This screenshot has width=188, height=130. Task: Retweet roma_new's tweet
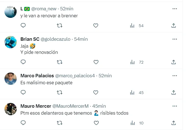click(60, 26)
